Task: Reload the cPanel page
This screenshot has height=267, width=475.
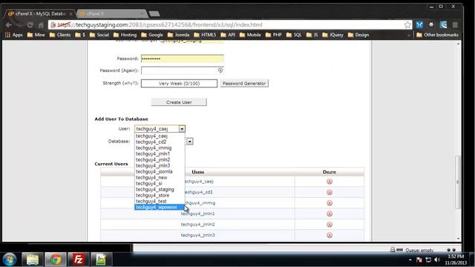Action: 30,25
